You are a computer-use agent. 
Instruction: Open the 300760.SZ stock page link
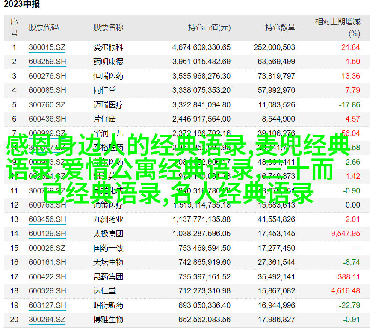tap(47, 104)
